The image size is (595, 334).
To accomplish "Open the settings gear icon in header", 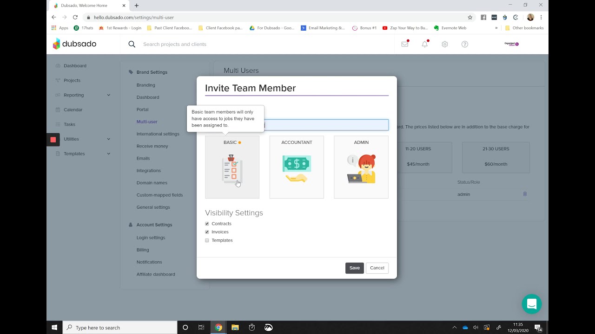I will (445, 44).
